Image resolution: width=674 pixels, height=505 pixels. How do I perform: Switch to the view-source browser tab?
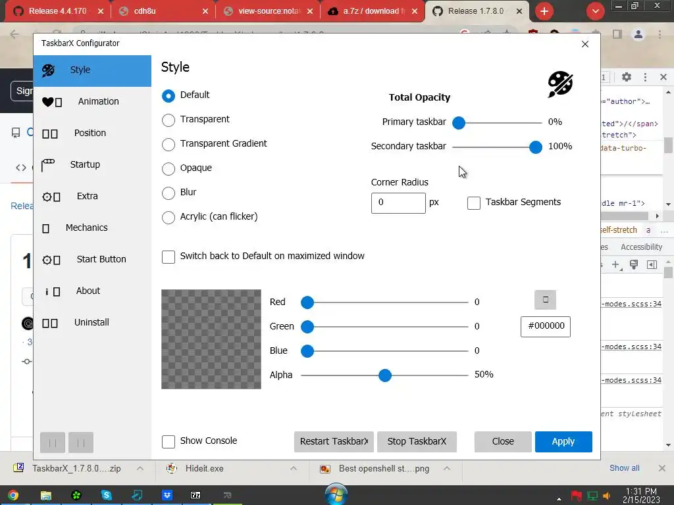pyautogui.click(x=267, y=11)
